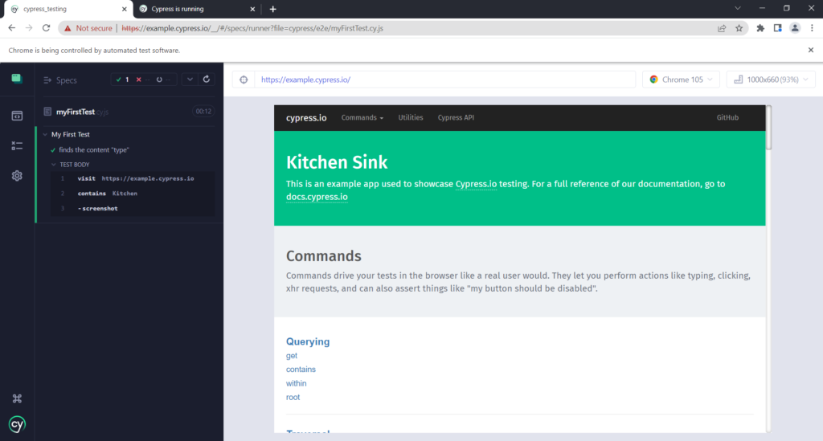
Task: Open Chrome side panel icon
Action: [x=777, y=28]
